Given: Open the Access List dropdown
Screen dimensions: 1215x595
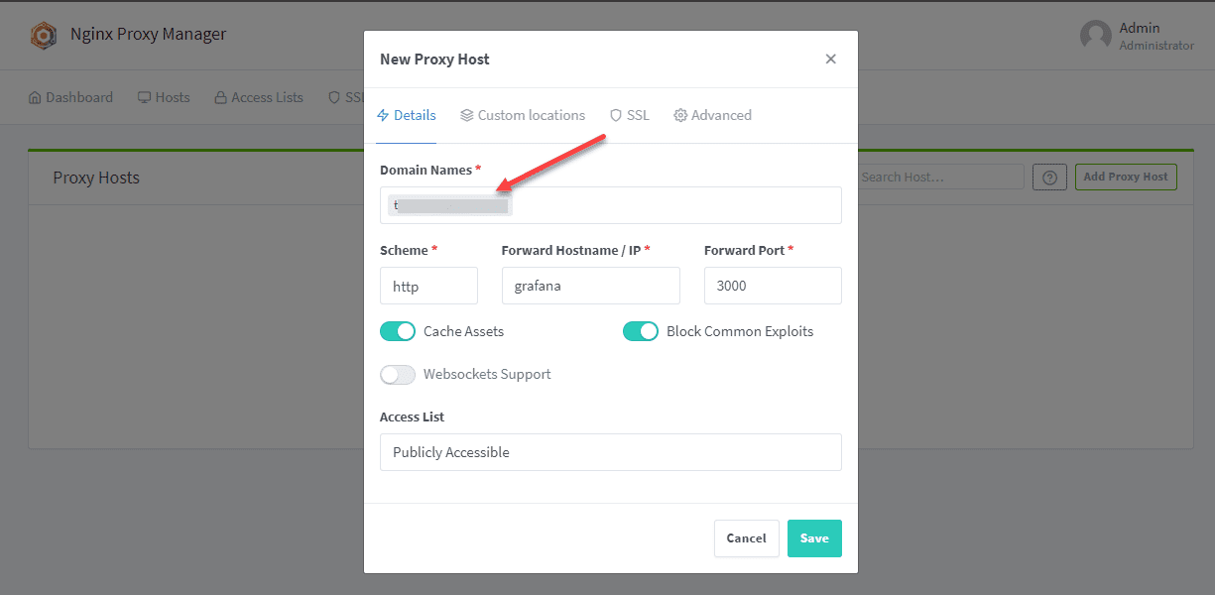Looking at the screenshot, I should (610, 452).
